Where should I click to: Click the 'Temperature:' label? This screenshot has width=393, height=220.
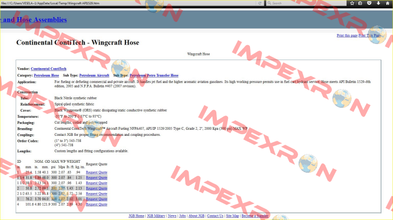tap(28, 117)
